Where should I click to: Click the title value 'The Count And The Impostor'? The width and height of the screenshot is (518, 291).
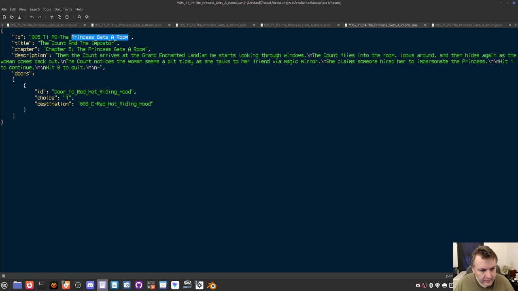point(77,43)
